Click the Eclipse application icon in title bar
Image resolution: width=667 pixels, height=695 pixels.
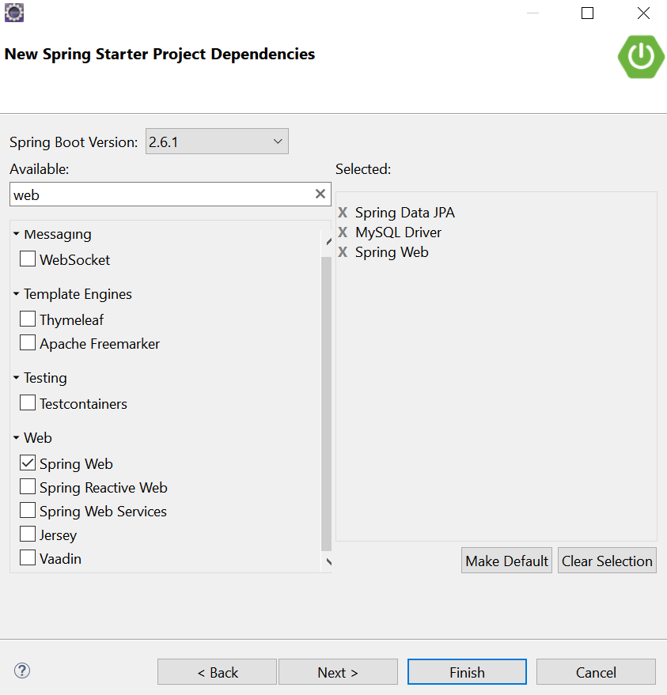tap(13, 13)
